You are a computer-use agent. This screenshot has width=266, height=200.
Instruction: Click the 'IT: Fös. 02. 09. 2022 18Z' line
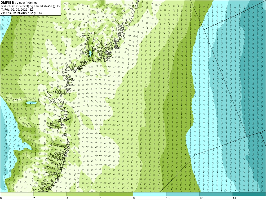[x=17, y=10]
